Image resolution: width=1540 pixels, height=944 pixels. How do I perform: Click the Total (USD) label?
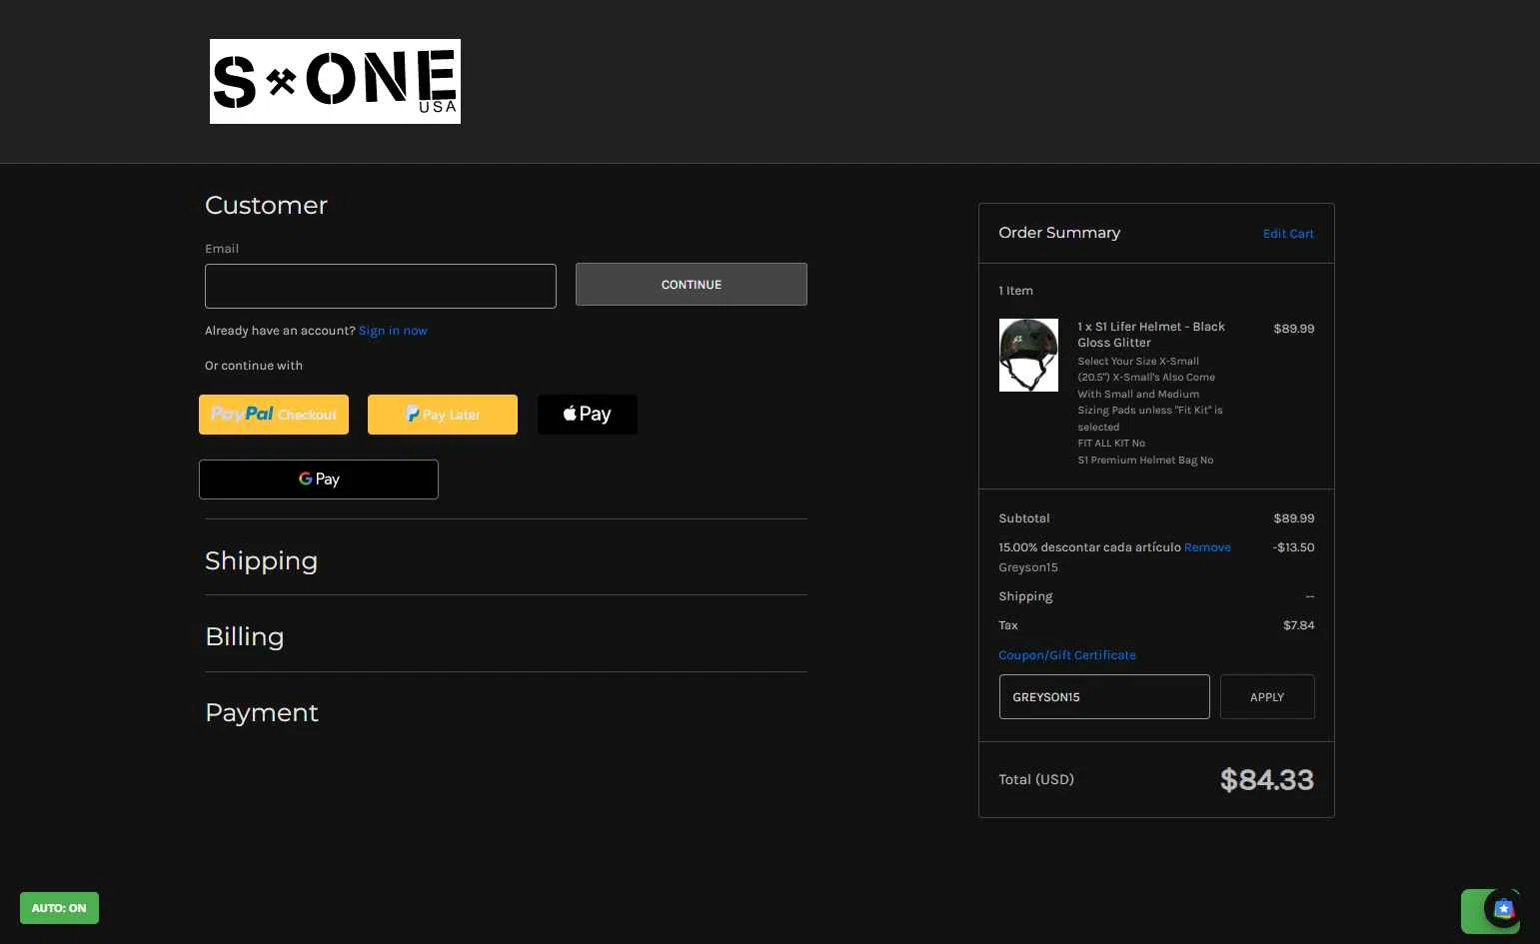point(1036,779)
